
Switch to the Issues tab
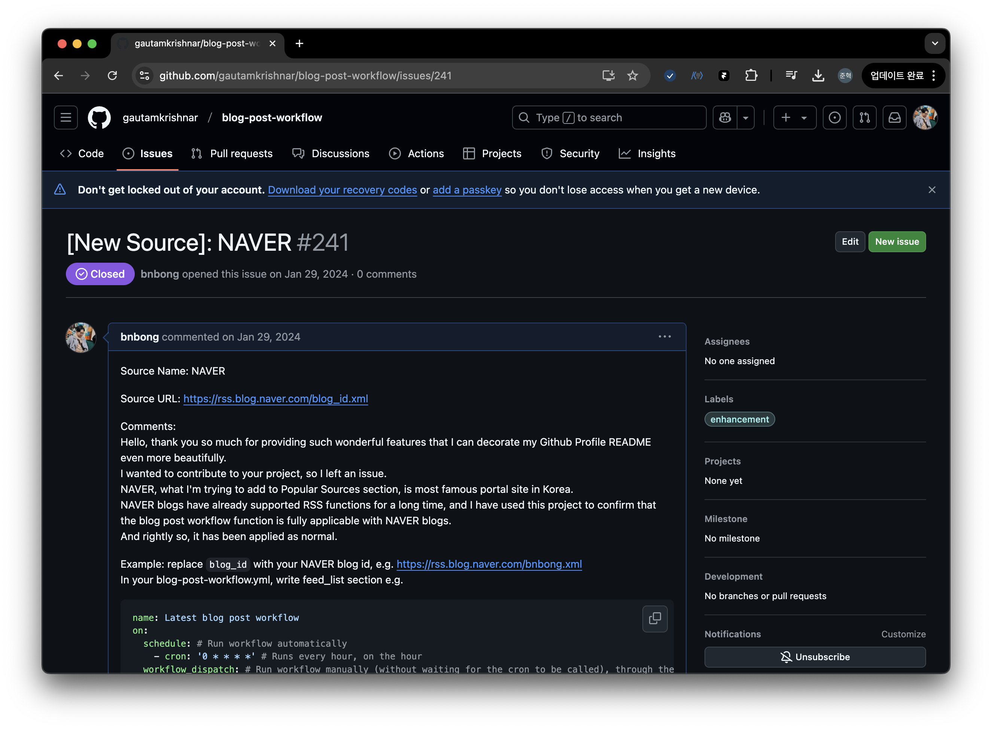[147, 153]
